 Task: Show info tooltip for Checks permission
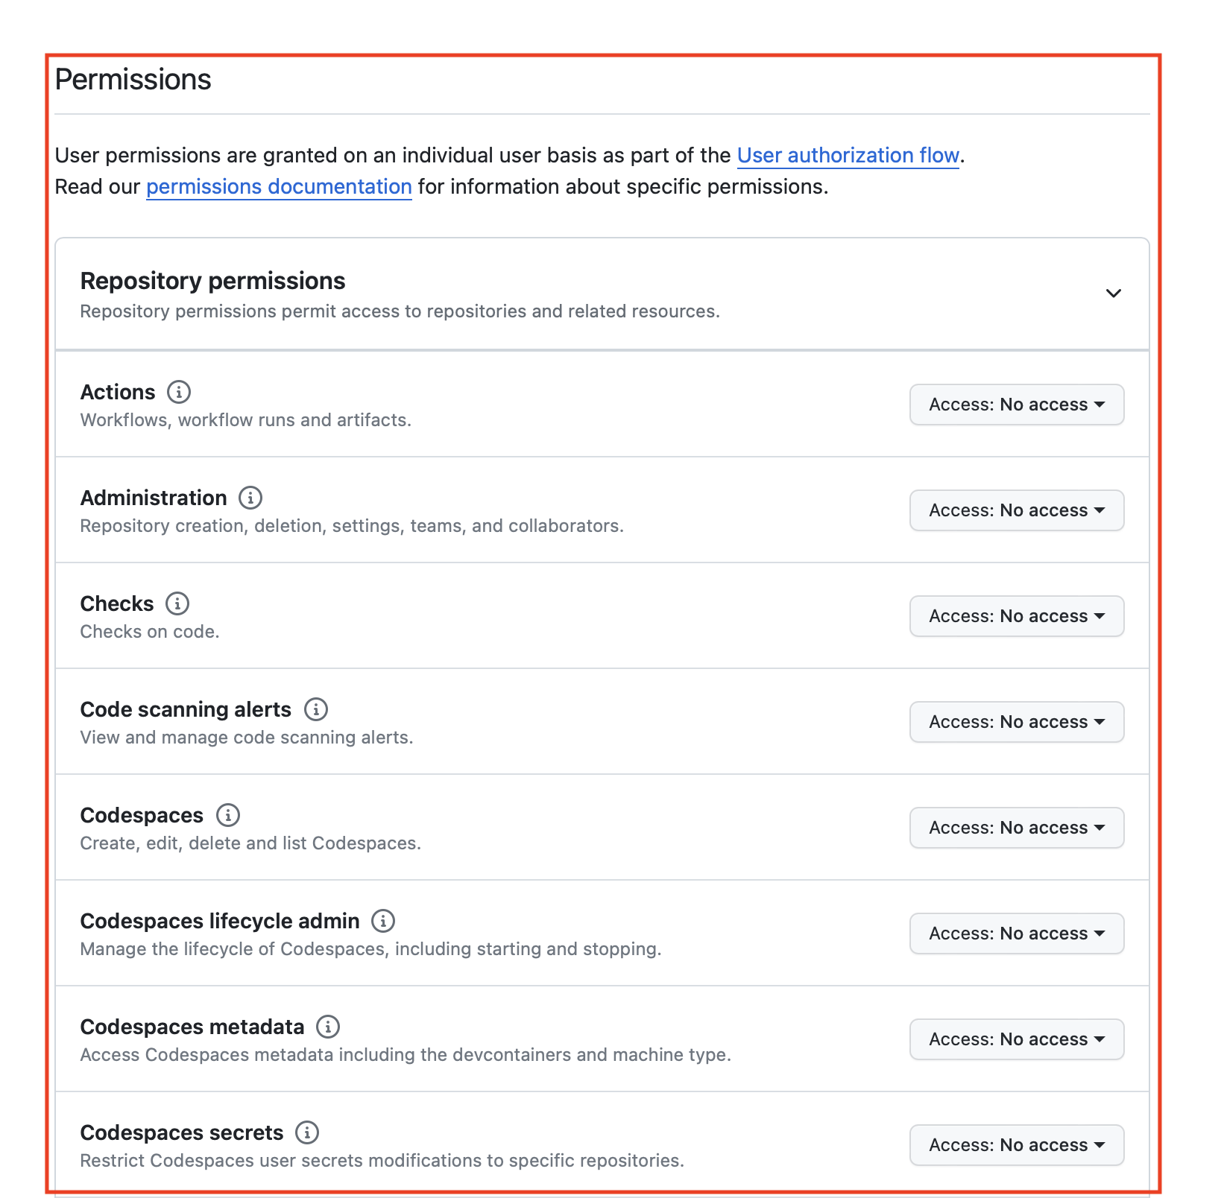point(177,603)
